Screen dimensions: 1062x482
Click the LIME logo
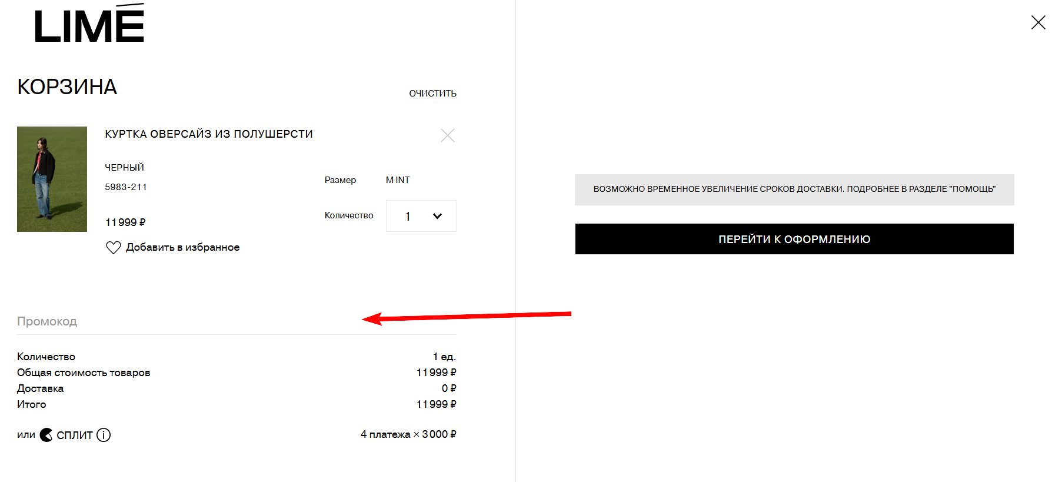point(89,25)
